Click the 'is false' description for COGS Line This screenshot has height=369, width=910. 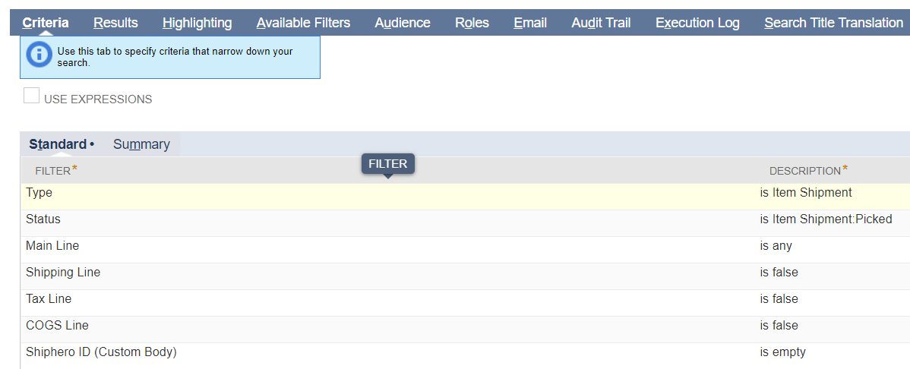click(x=779, y=326)
